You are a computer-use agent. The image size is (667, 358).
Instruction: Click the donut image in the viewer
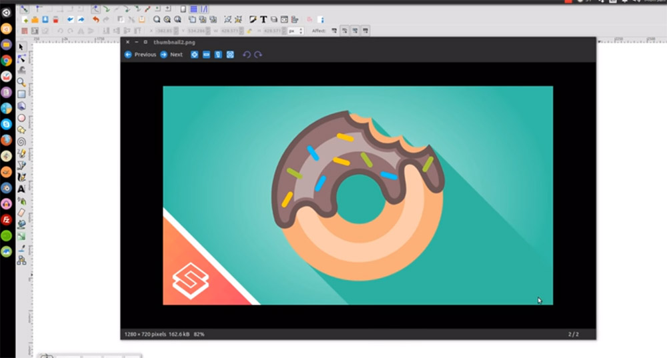point(358,195)
